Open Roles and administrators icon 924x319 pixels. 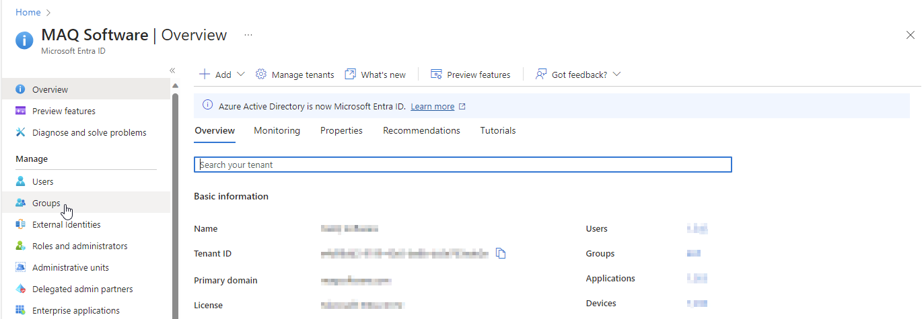click(20, 246)
